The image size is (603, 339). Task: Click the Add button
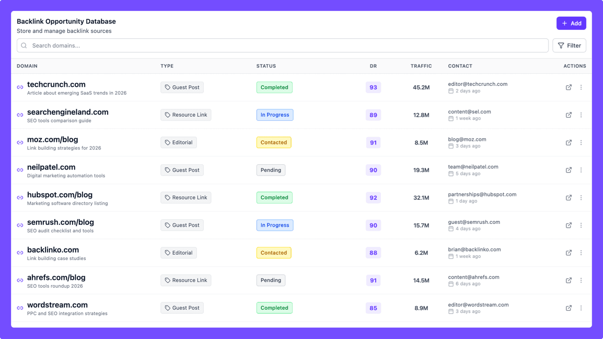[x=571, y=23]
